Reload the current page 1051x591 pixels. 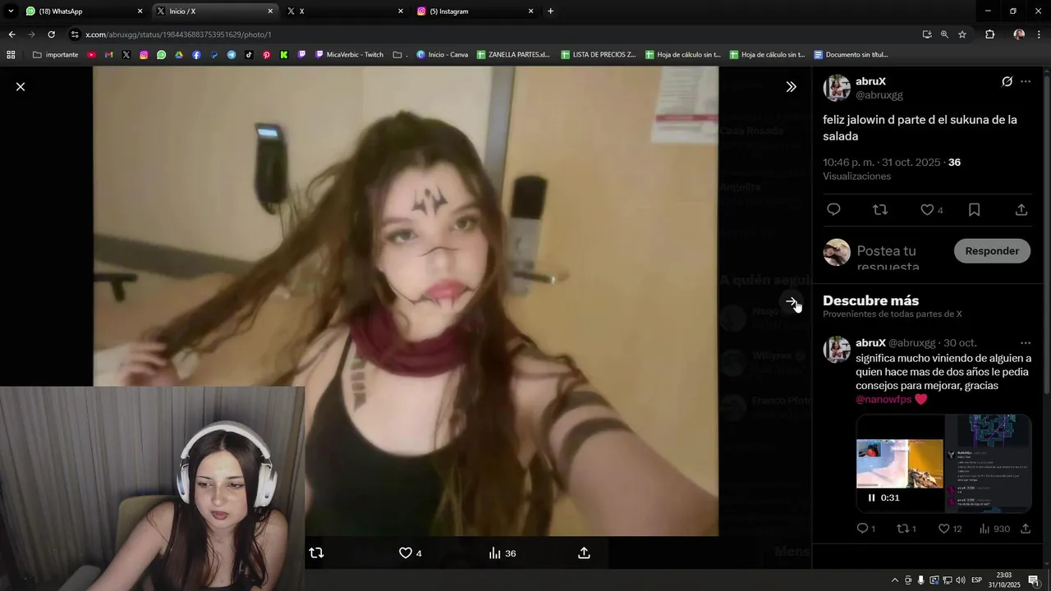click(x=51, y=34)
